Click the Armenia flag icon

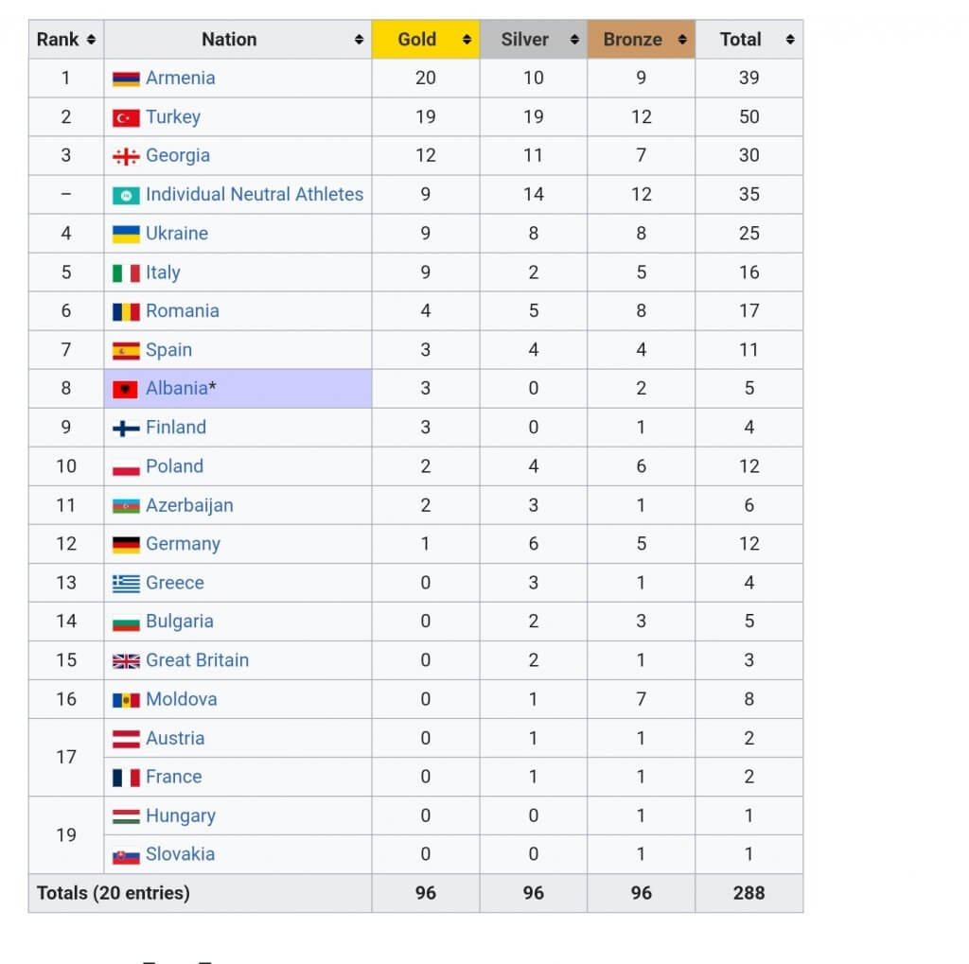click(126, 79)
